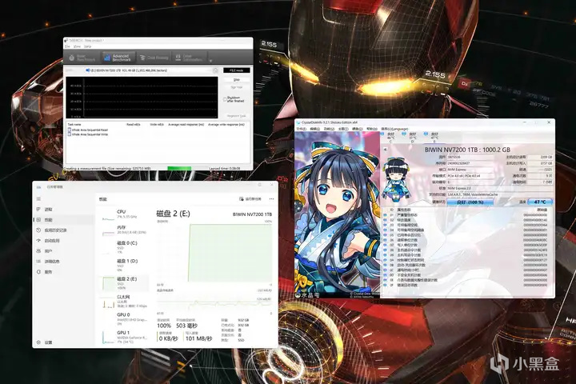
Task: Click TxBENCH green progress bar
Action: pyautogui.click(x=179, y=168)
